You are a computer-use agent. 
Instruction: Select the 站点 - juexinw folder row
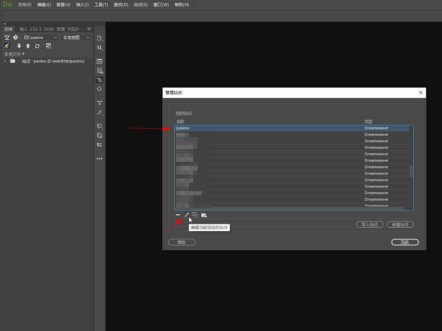click(x=48, y=61)
